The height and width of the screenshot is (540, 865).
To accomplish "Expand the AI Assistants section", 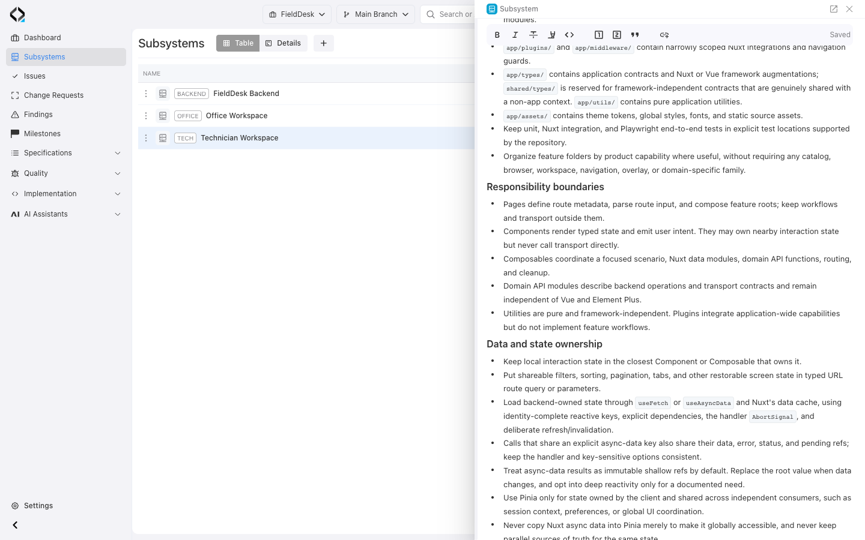I will [66, 214].
